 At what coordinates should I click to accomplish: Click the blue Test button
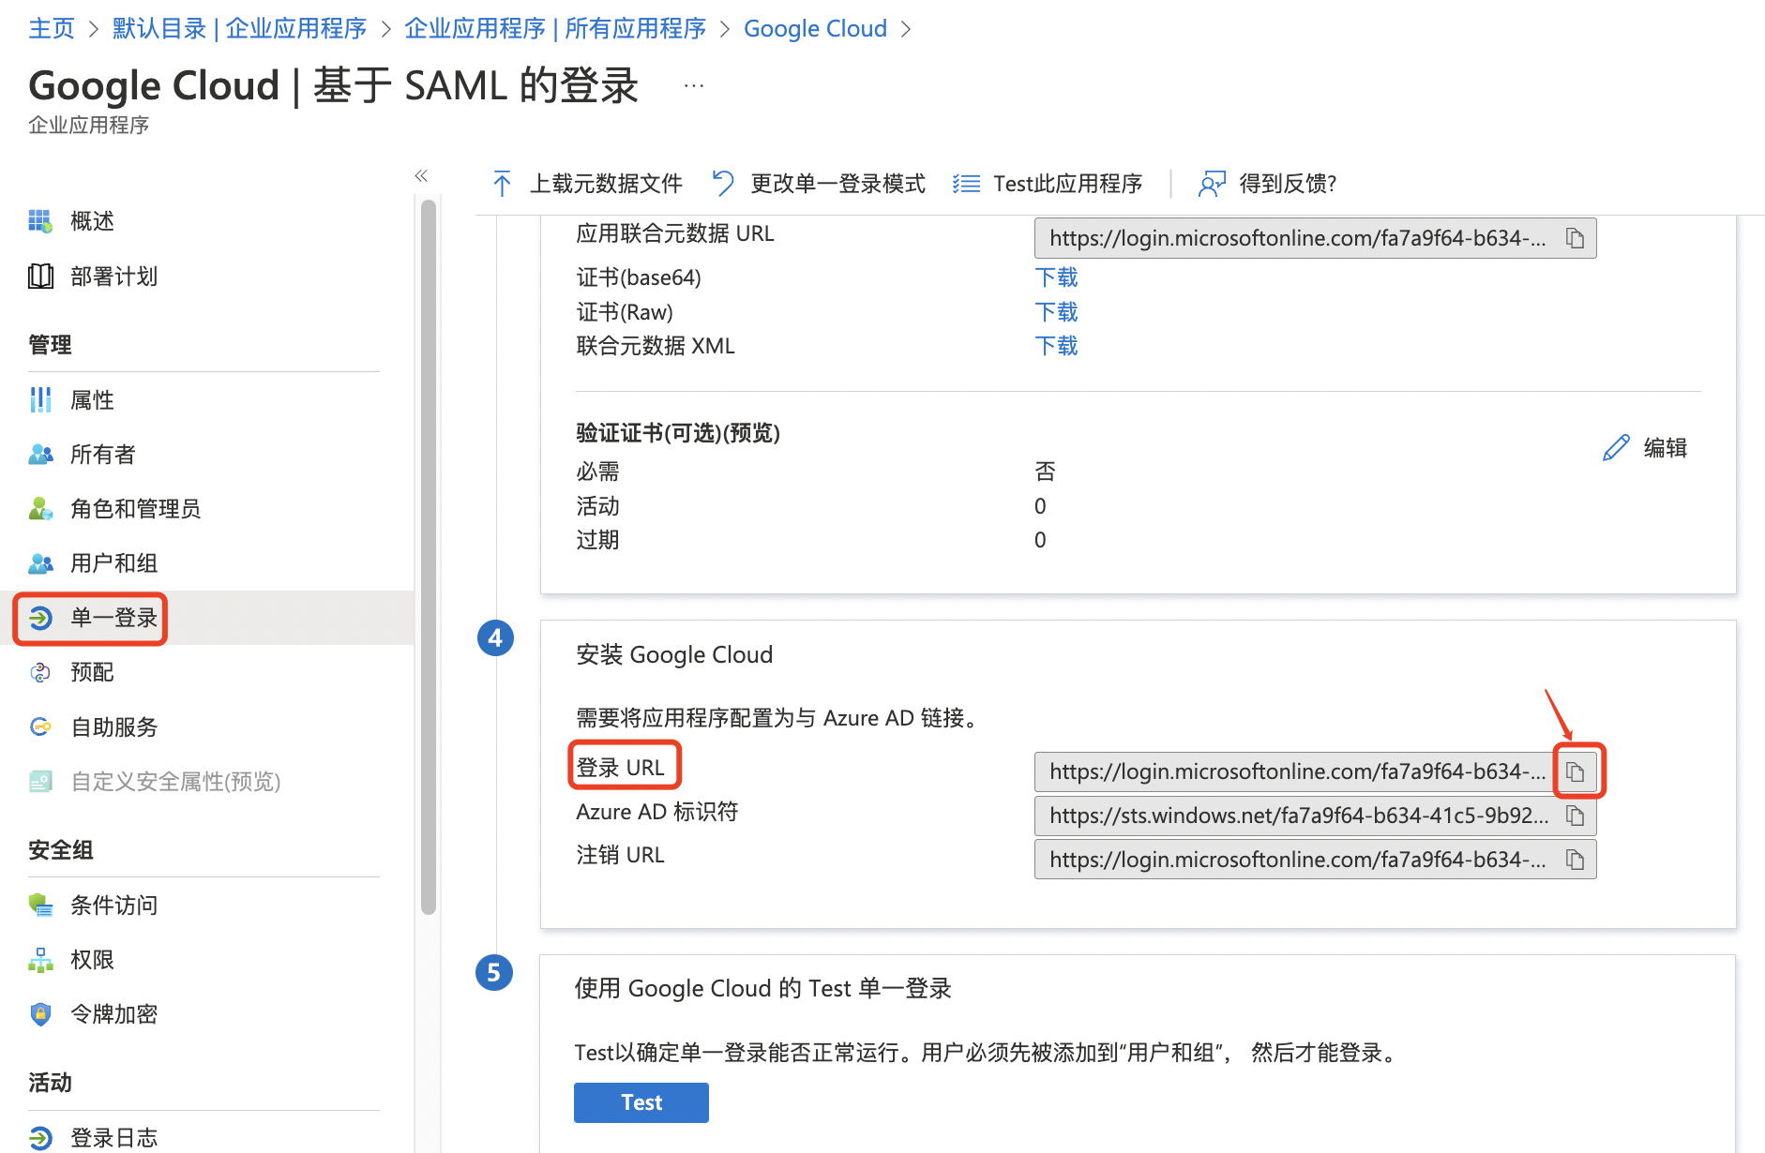point(641,1102)
